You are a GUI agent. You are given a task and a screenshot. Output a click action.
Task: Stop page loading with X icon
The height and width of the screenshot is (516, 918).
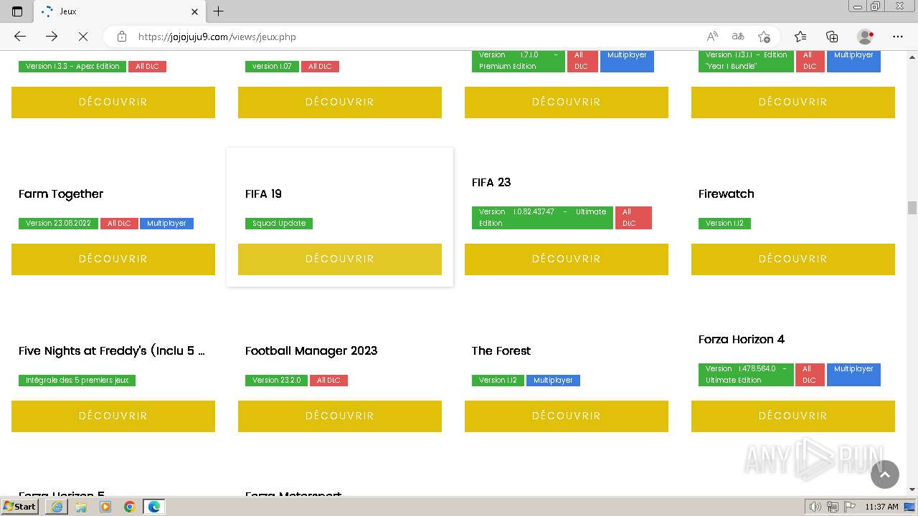(82, 37)
